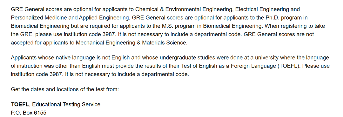The width and height of the screenshot is (343, 117).
Task: Click the '(TOEFL)' abbreviation in parentheses
Action: (x=288, y=66)
